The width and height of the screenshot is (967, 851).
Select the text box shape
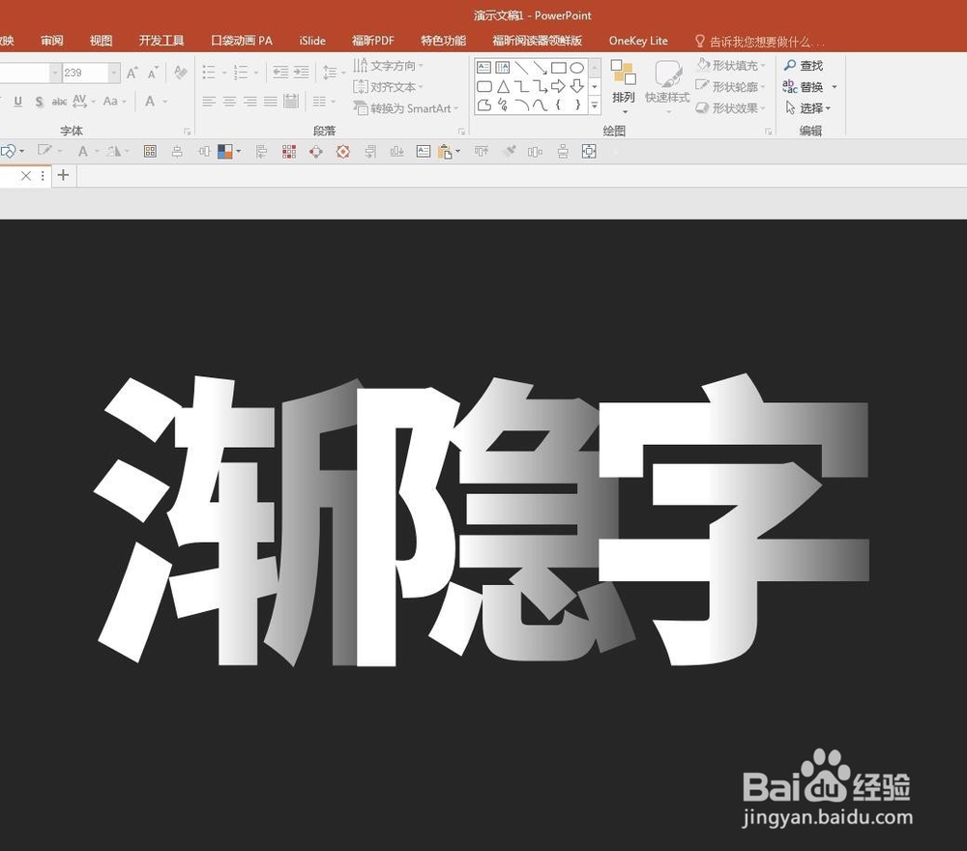[x=484, y=68]
